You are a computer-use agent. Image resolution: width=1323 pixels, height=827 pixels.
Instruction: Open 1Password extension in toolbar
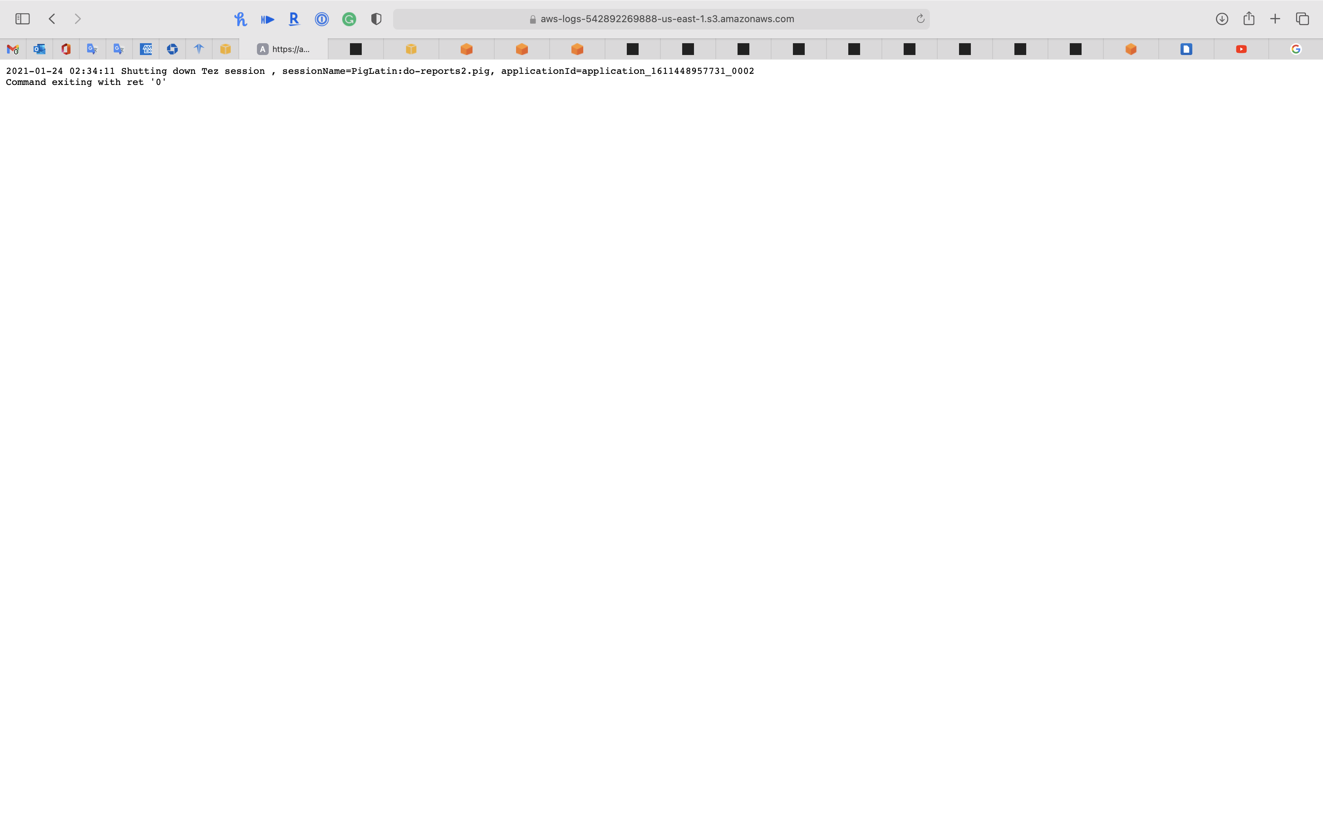click(322, 19)
